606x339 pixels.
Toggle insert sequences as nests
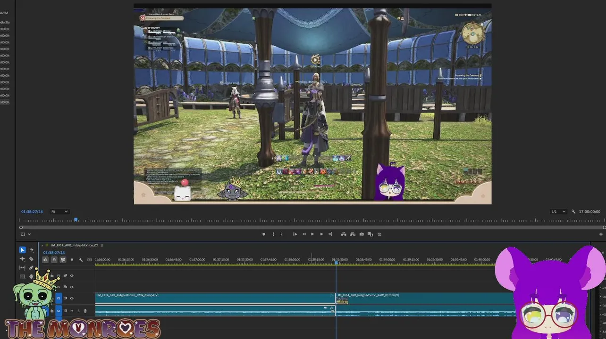point(45,259)
